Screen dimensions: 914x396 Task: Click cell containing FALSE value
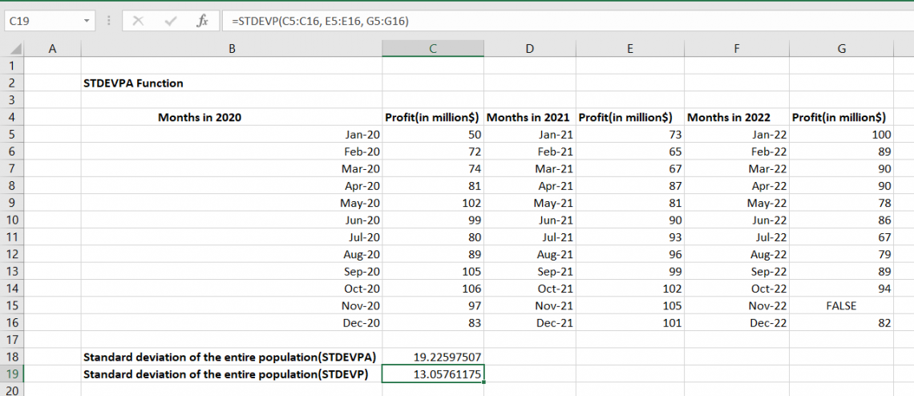pos(841,305)
